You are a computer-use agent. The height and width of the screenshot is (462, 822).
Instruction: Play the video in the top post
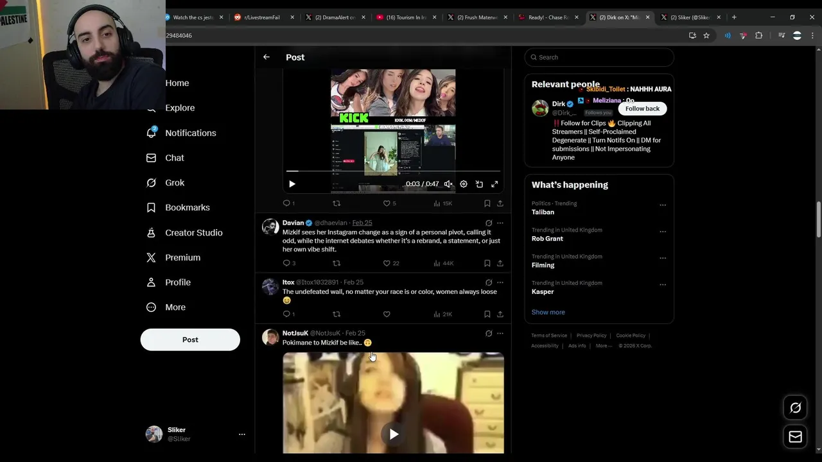click(x=292, y=184)
